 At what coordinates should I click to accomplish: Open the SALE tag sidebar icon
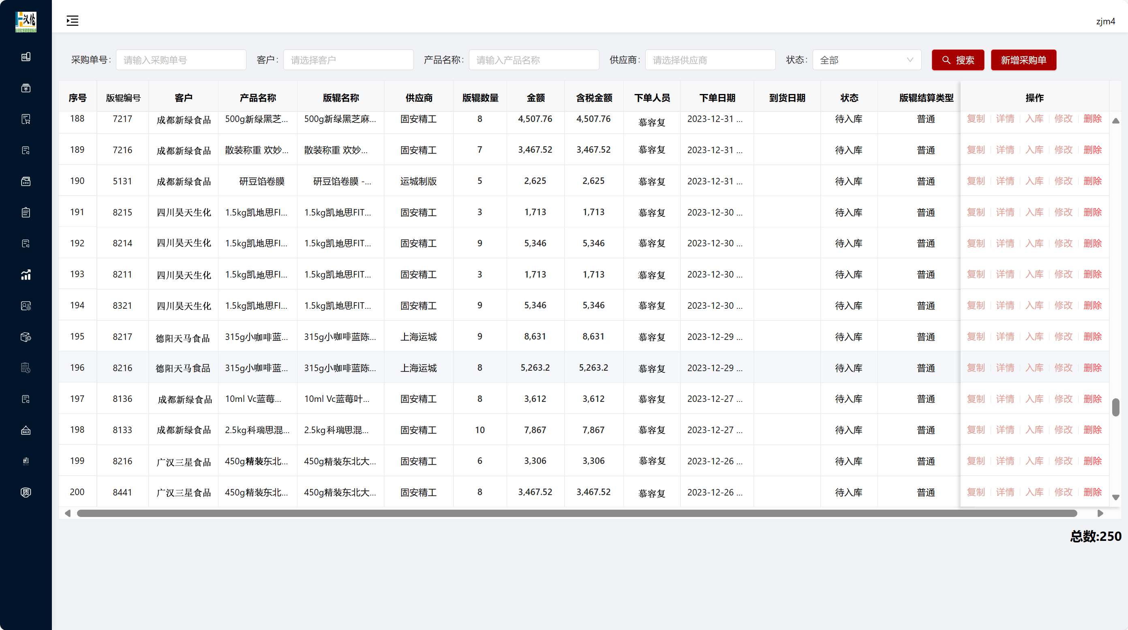click(26, 430)
